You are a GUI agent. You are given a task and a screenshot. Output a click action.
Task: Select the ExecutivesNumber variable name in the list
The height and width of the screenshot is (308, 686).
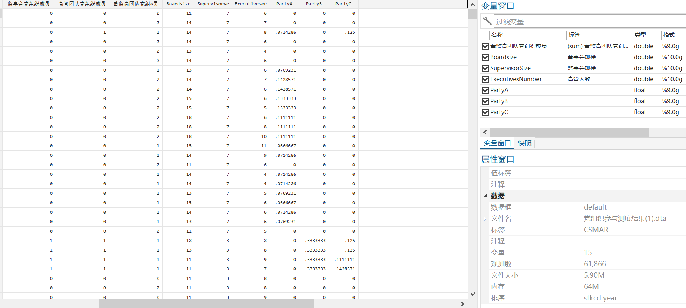pos(516,79)
